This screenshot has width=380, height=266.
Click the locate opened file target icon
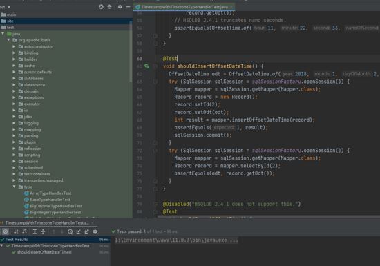[x=101, y=7]
